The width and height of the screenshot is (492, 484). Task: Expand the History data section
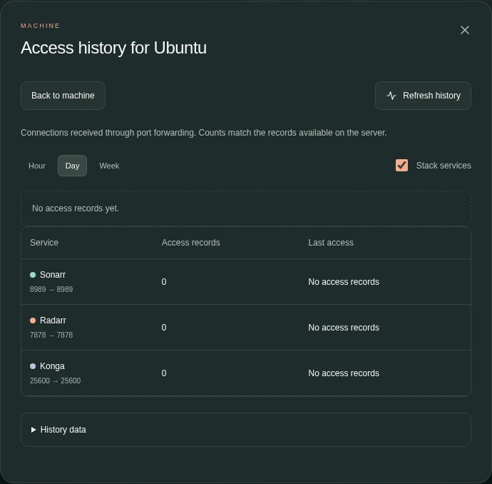tap(246, 429)
